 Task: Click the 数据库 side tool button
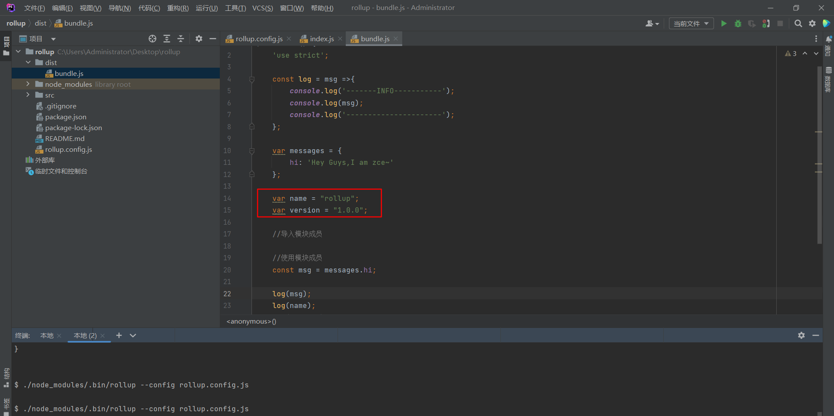[x=828, y=79]
